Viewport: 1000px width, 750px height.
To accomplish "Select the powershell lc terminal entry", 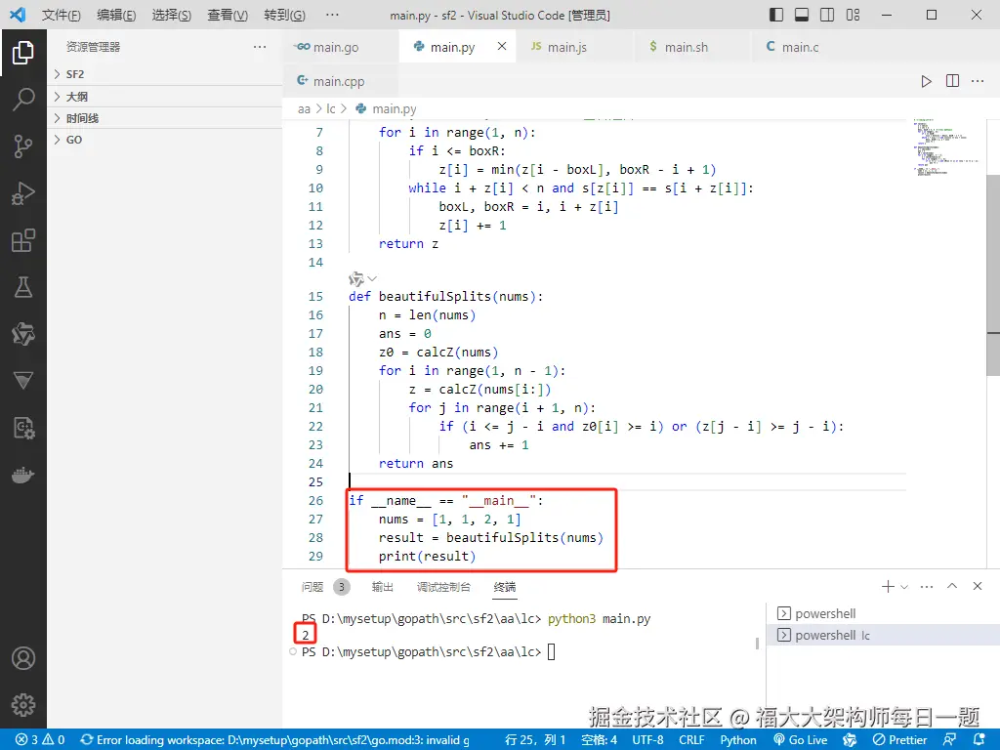I will (883, 635).
